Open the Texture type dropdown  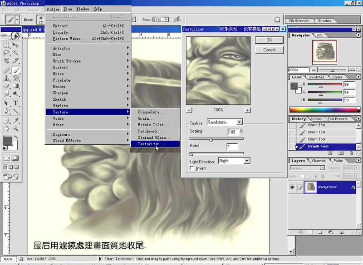tap(240, 122)
